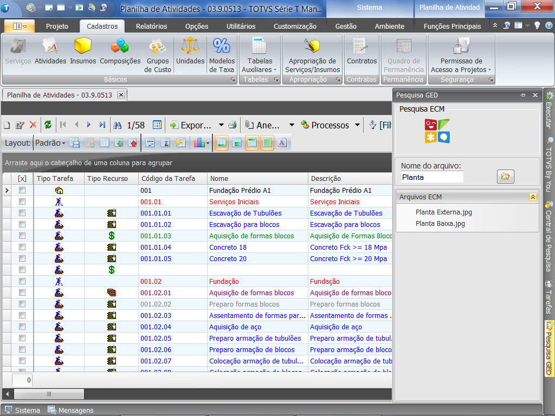The height and width of the screenshot is (416, 555).
Task: Click the horizontal scrollbar thumb of the grid
Action: (x=49, y=394)
